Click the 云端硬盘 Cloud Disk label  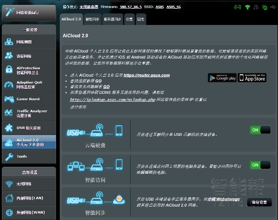[95, 145]
